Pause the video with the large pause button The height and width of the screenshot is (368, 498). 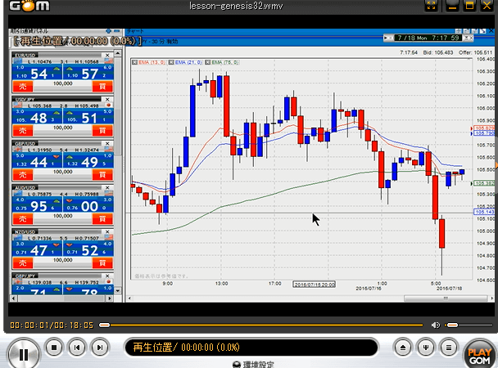[x=24, y=353]
